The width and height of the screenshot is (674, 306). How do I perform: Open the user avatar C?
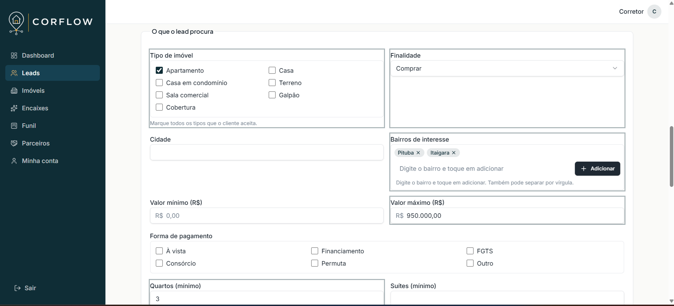pyautogui.click(x=654, y=12)
